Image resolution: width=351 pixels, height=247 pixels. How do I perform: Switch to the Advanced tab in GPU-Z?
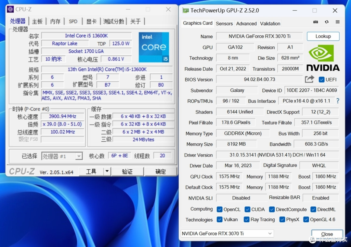[x=246, y=23]
